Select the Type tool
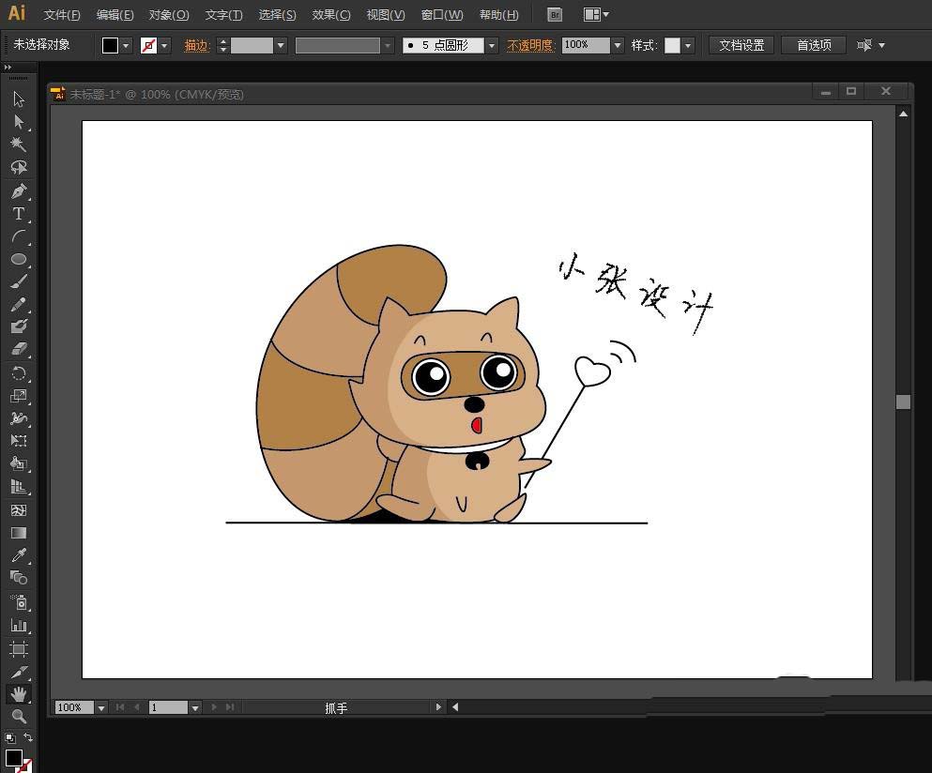 [x=18, y=214]
